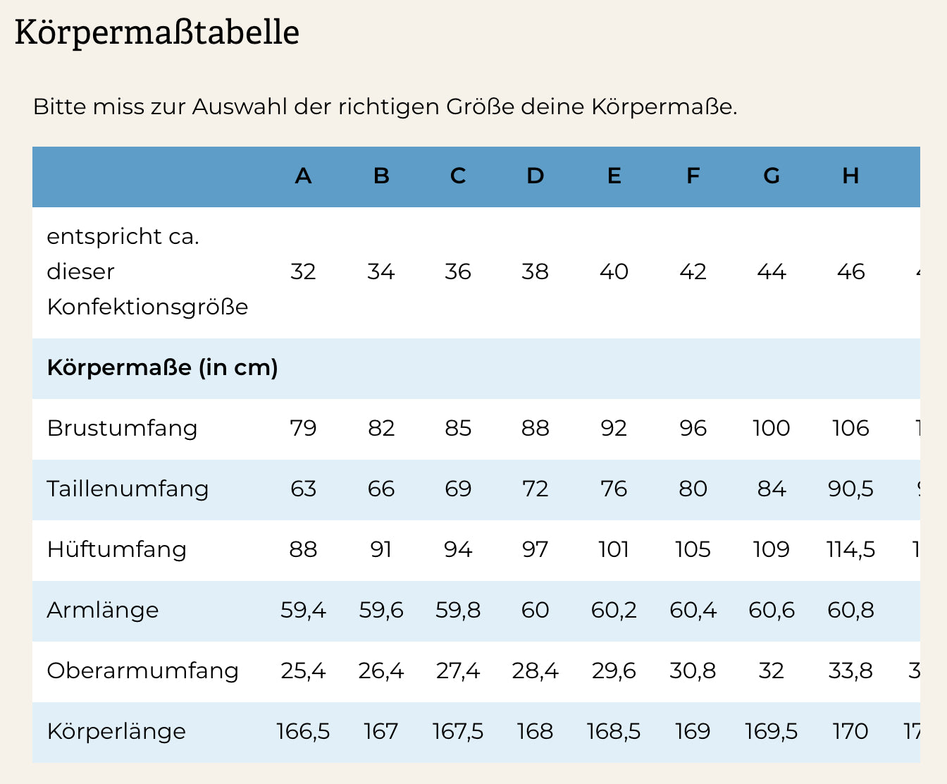The image size is (947, 784).
Task: Select the column header A
Action: (303, 176)
